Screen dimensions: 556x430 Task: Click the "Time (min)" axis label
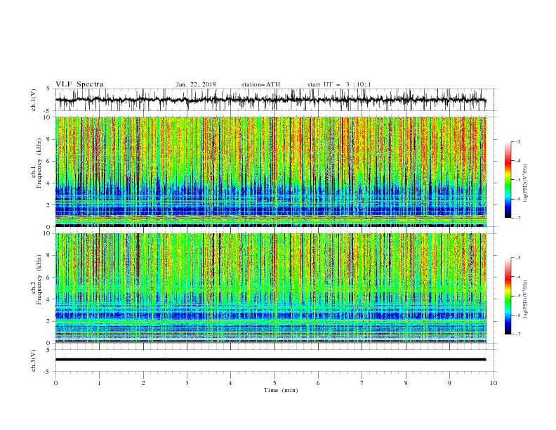coord(281,390)
